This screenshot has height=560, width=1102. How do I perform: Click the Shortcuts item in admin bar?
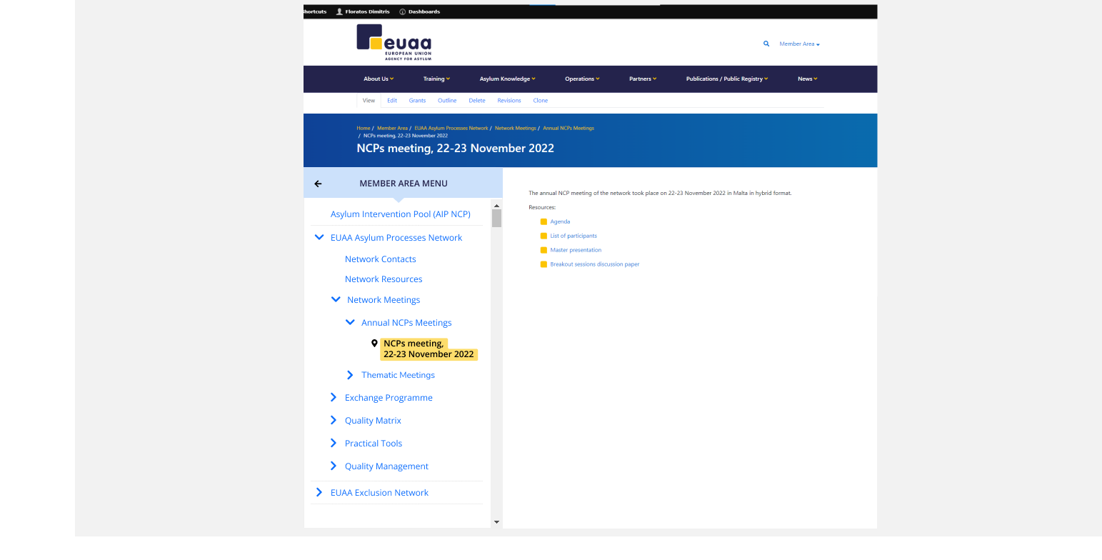(x=314, y=11)
